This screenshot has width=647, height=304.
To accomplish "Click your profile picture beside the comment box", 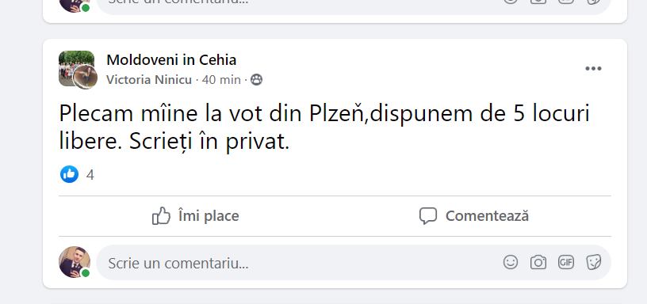I will pos(75,262).
